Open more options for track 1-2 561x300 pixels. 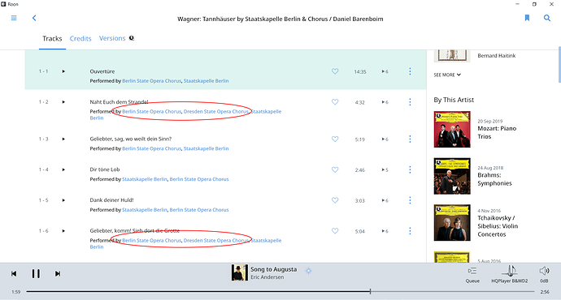point(410,102)
